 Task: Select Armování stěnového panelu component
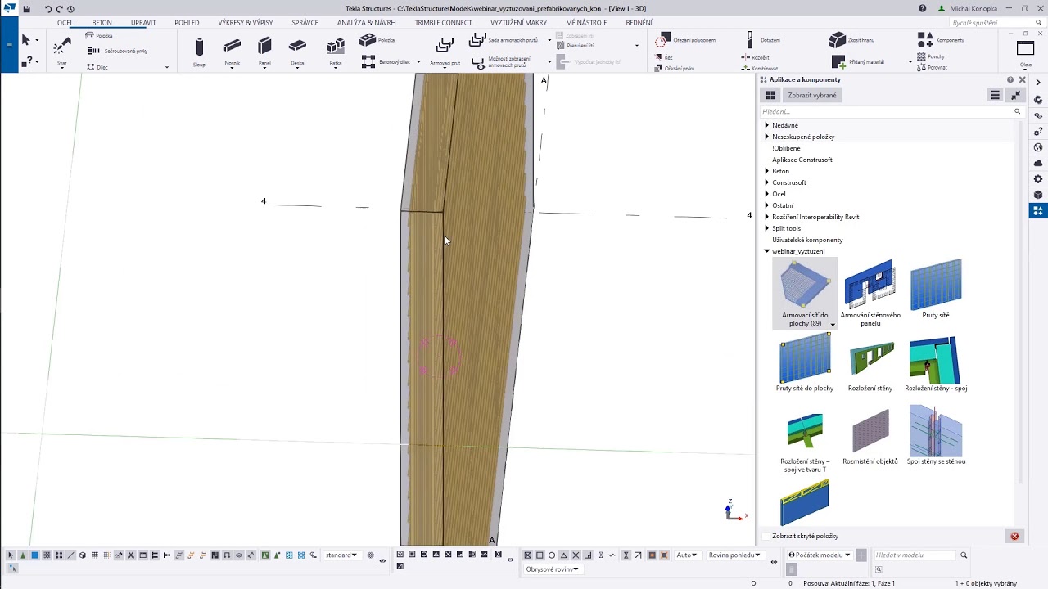[x=870, y=293]
